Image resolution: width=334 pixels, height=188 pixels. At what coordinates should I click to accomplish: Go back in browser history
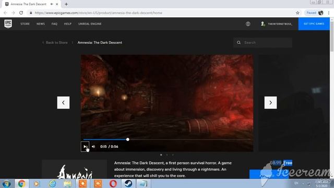[x=6, y=13]
